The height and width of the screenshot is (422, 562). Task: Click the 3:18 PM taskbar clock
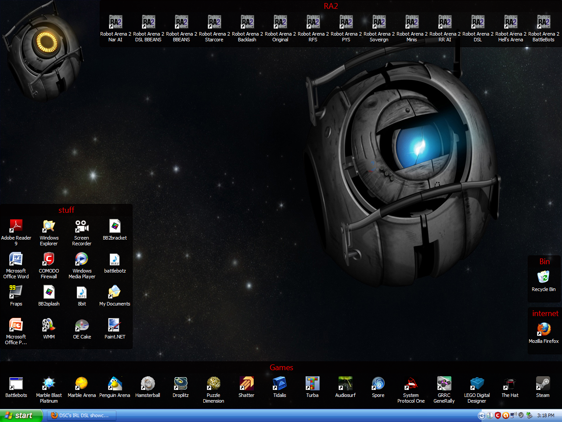click(545, 415)
